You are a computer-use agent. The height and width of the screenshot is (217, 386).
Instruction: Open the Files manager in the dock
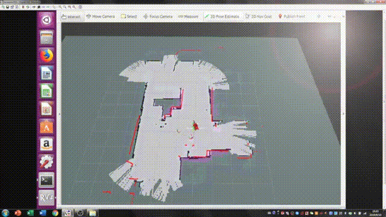(46, 37)
